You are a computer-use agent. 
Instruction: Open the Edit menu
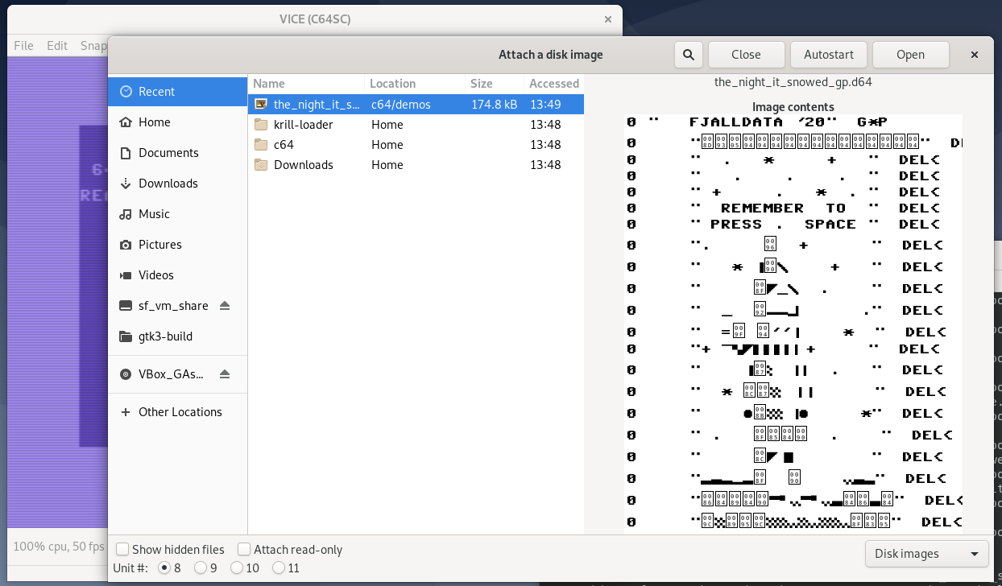point(56,46)
